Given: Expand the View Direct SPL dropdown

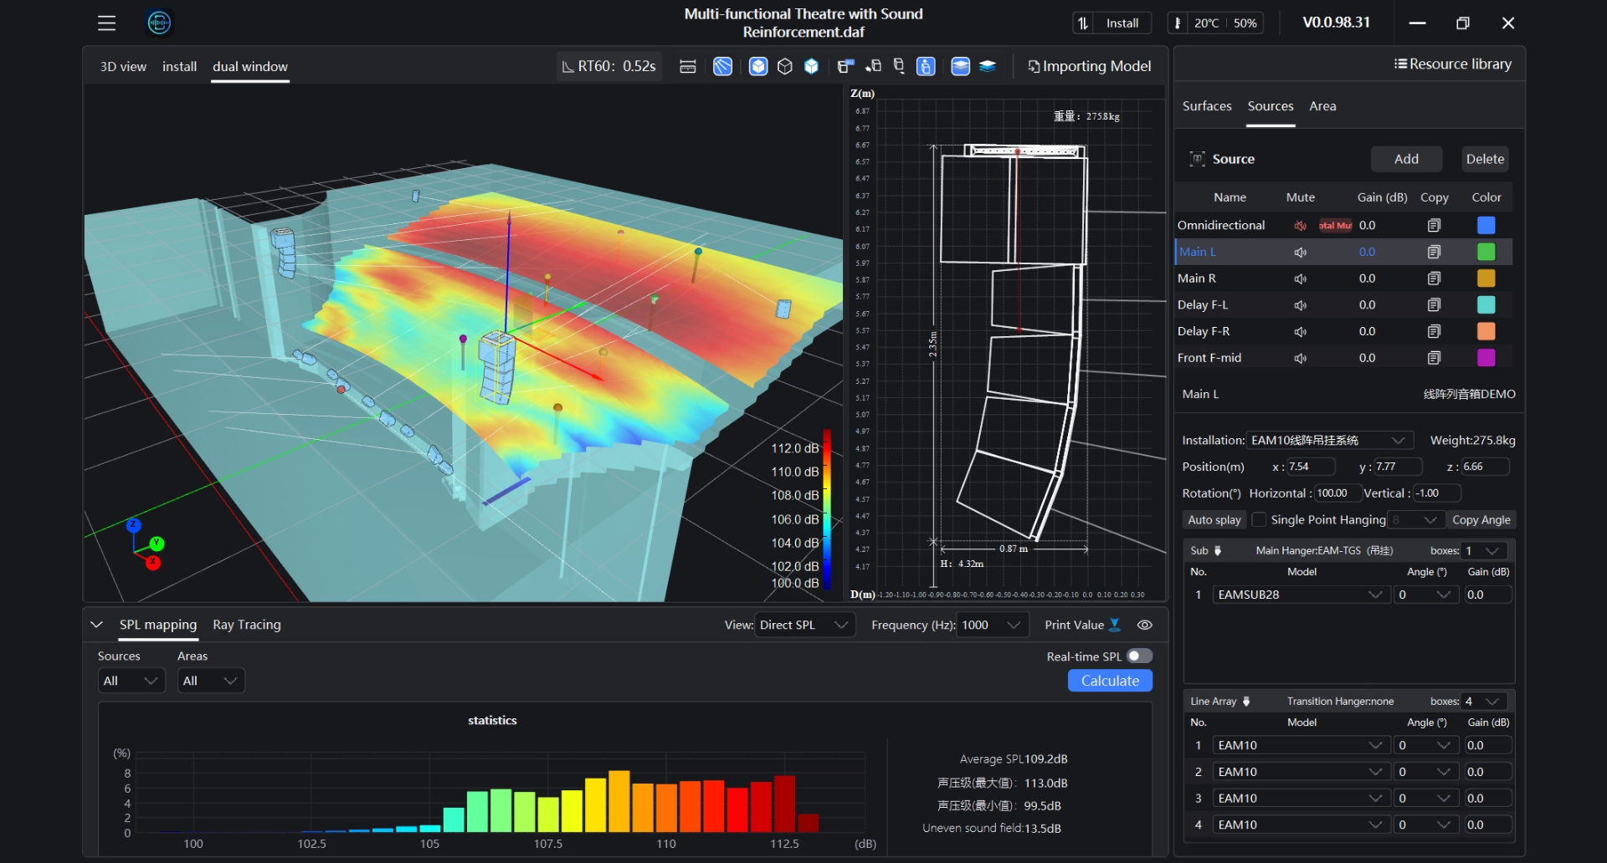Looking at the screenshot, I should (x=803, y=625).
